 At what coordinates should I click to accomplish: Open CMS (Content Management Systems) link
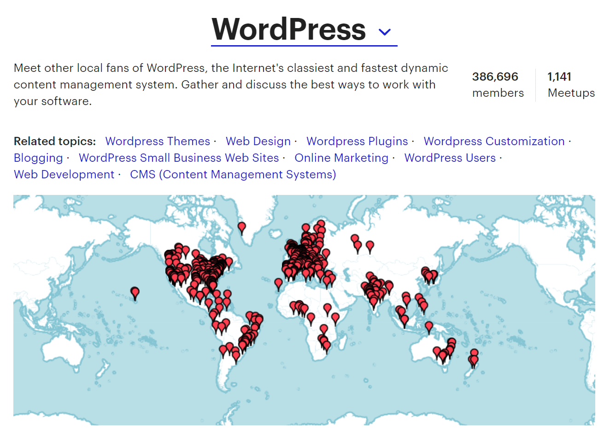[x=233, y=175]
